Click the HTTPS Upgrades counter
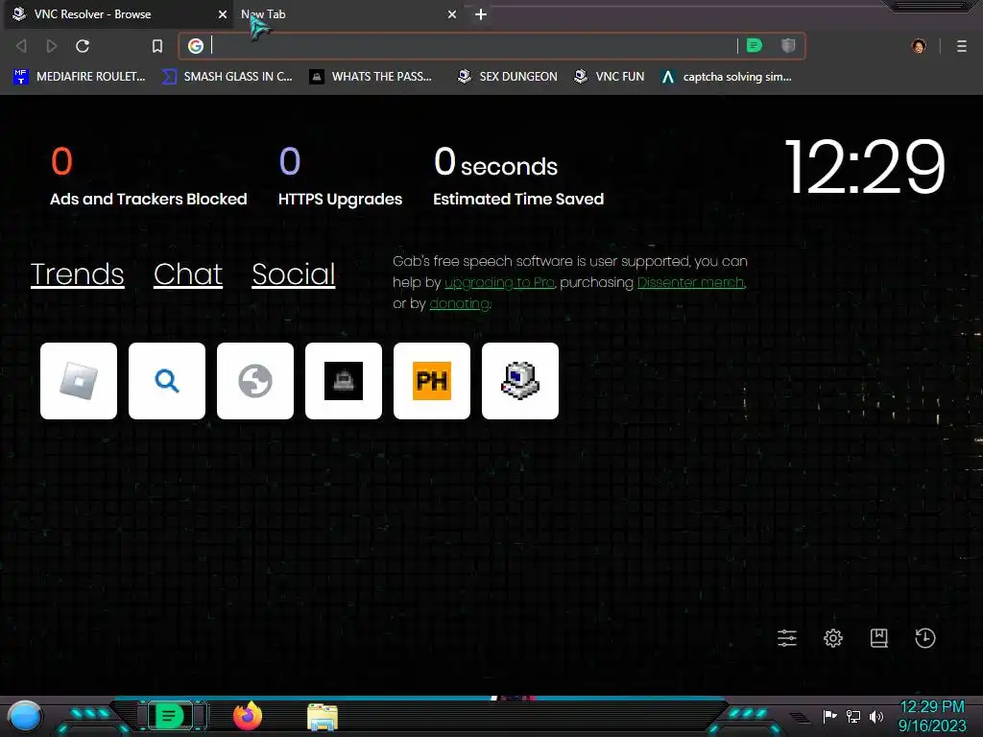 340,177
